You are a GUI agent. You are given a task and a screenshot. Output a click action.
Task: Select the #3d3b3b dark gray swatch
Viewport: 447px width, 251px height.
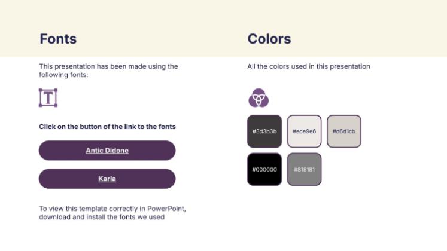pyautogui.click(x=264, y=131)
